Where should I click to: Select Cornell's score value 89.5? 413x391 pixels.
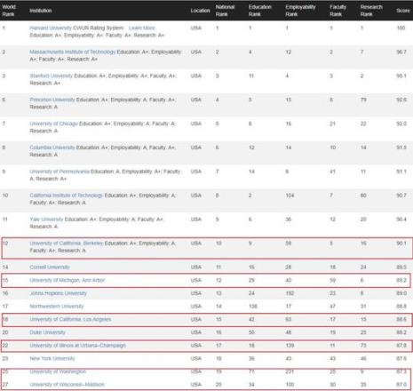point(401,267)
